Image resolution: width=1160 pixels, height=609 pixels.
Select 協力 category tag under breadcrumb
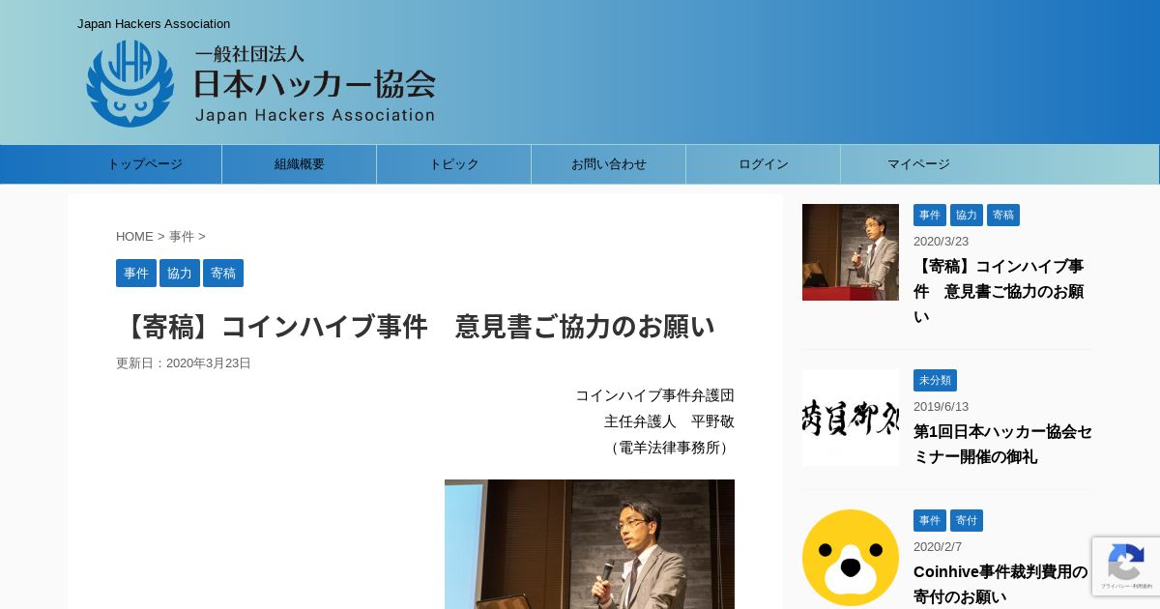[x=180, y=274]
